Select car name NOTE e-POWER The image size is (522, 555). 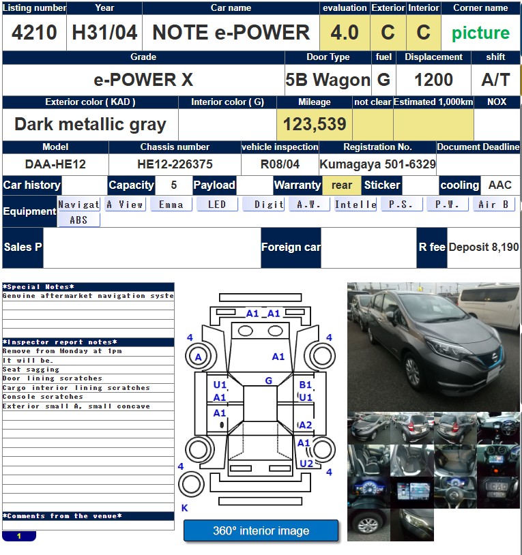click(231, 33)
